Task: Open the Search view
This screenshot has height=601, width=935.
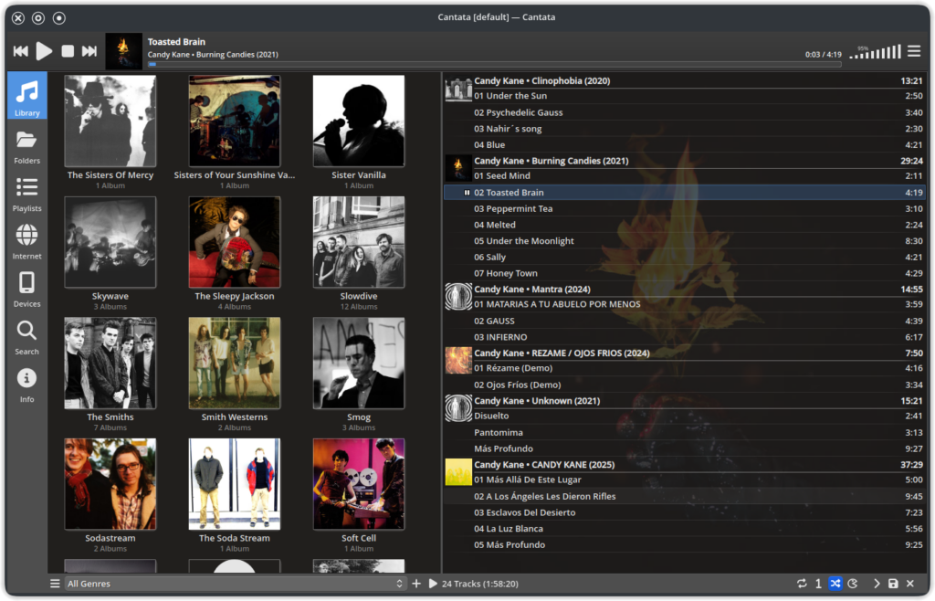Action: click(x=27, y=337)
